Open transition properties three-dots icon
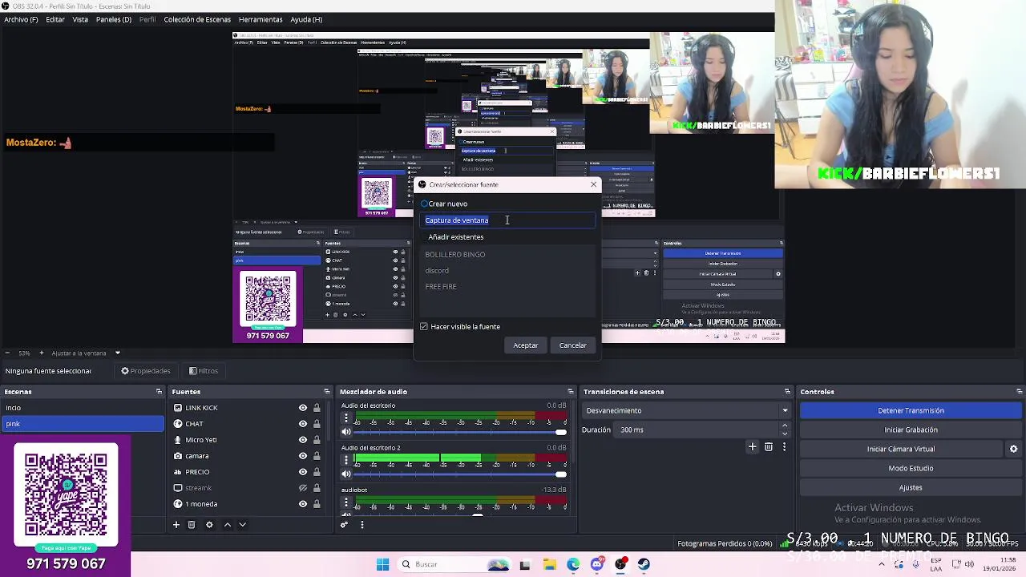Image resolution: width=1026 pixels, height=577 pixels. pos(784,446)
